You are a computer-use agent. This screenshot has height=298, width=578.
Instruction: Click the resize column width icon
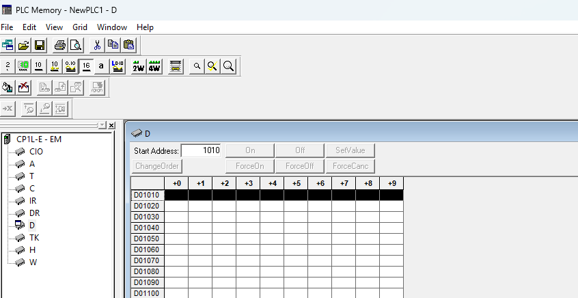176,66
